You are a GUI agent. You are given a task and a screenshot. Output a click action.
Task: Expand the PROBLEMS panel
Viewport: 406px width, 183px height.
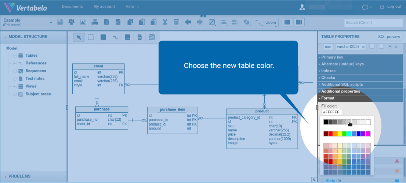tap(33, 176)
